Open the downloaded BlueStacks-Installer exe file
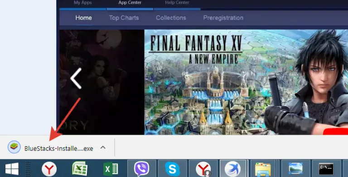The width and height of the screenshot is (348, 177). point(58,149)
